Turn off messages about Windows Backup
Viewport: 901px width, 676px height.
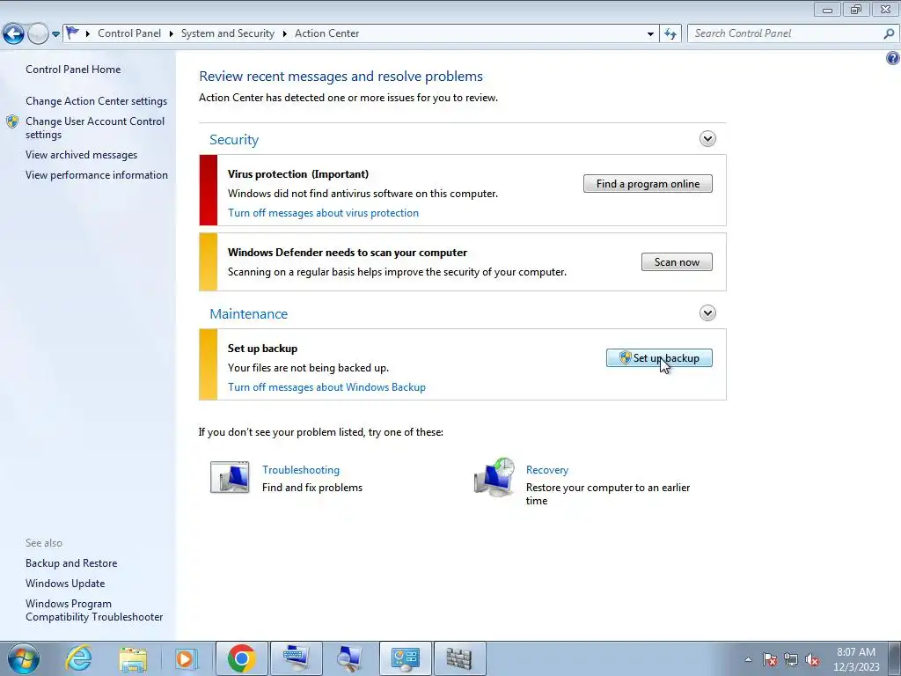pos(326,387)
